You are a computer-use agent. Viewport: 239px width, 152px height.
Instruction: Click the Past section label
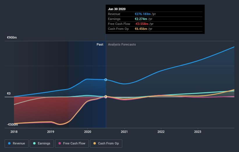(100, 44)
